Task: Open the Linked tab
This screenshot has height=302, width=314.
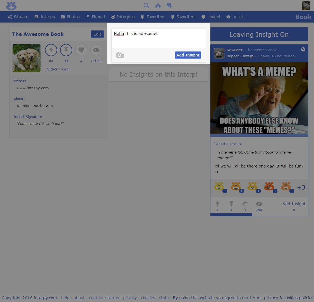Action: 211,17
